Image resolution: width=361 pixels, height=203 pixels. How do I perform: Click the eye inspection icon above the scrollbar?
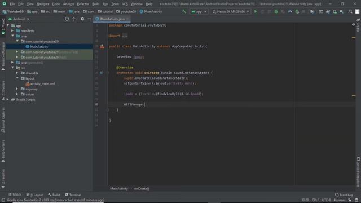tap(354, 24)
